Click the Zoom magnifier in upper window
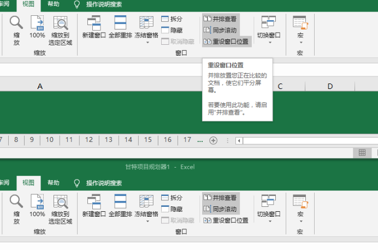 tap(16, 31)
